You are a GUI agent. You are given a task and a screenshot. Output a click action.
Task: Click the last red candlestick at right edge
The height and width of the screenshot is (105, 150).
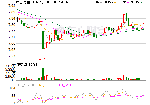pos(143,26)
